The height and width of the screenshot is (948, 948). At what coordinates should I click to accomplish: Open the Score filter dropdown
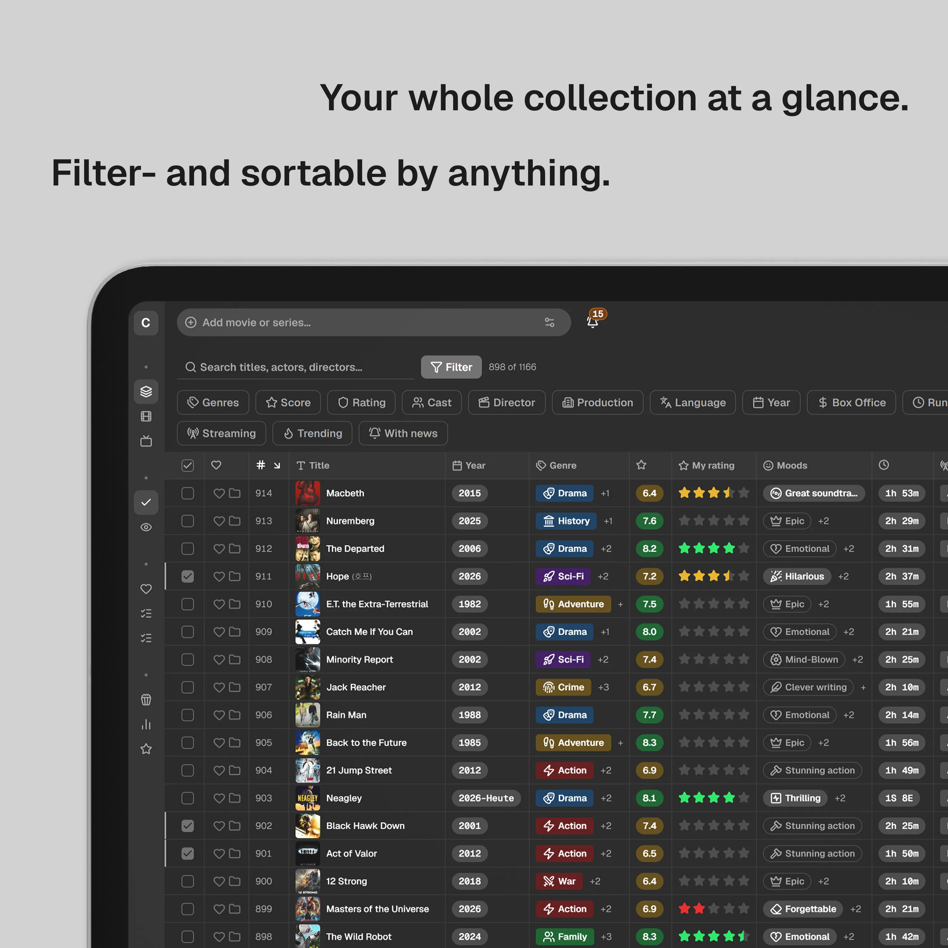(288, 402)
